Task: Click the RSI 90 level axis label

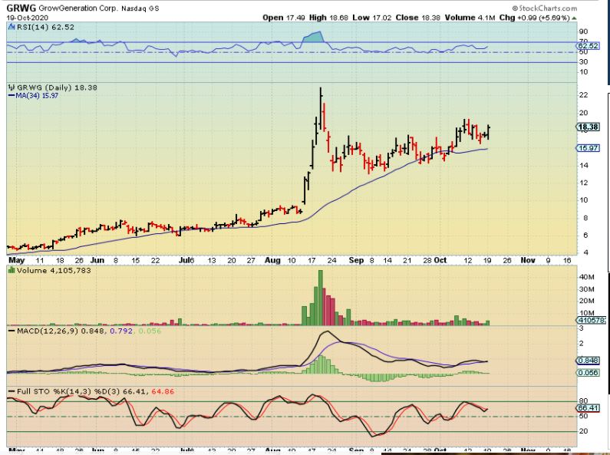Action: (584, 31)
